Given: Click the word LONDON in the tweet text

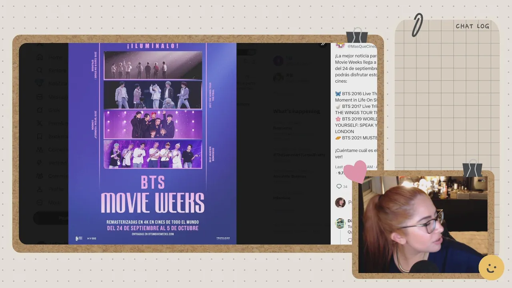Looking at the screenshot, I should (x=344, y=132).
